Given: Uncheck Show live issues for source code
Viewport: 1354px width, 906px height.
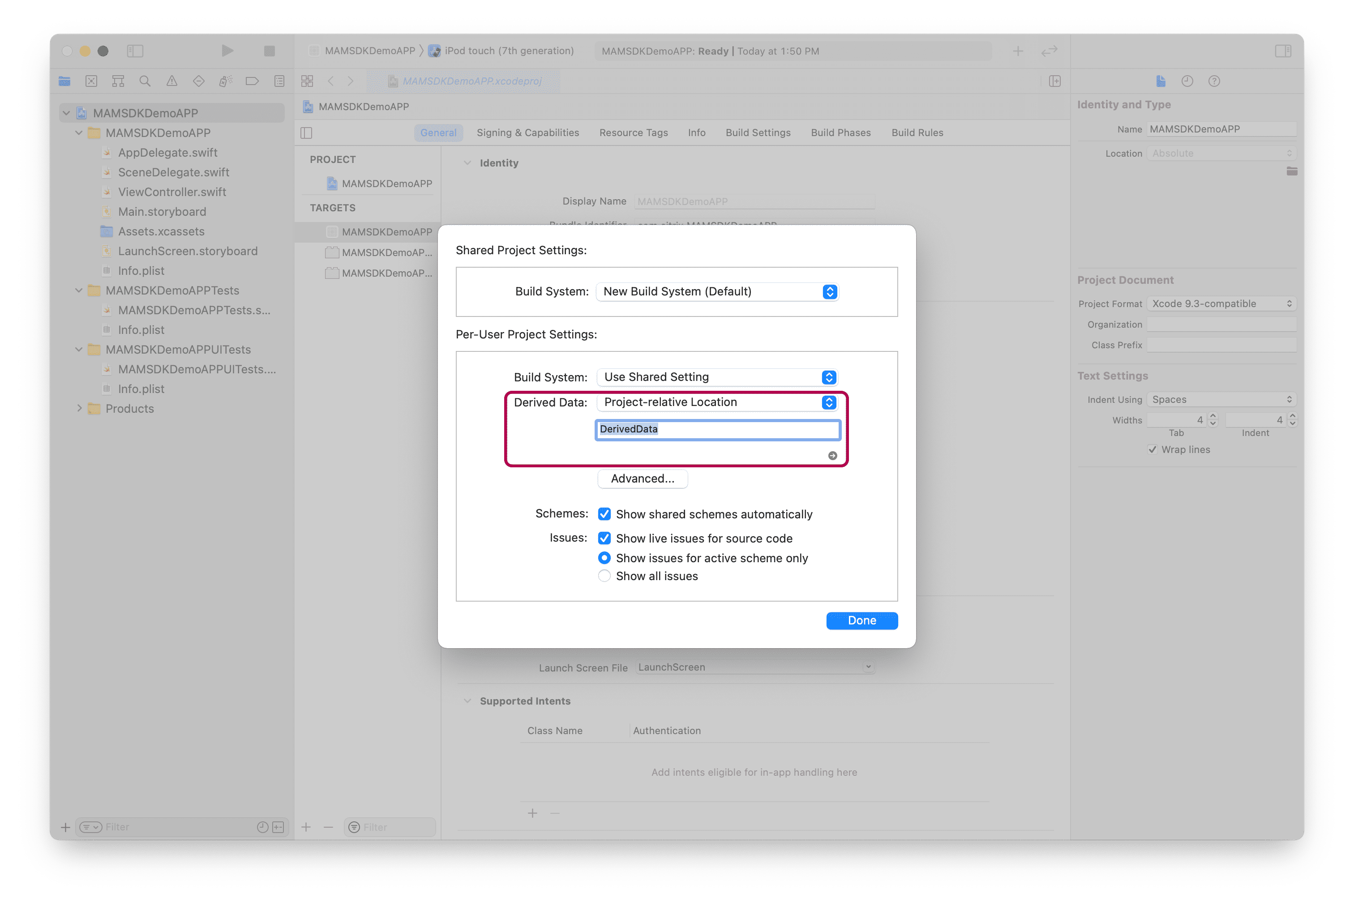Looking at the screenshot, I should 604,538.
